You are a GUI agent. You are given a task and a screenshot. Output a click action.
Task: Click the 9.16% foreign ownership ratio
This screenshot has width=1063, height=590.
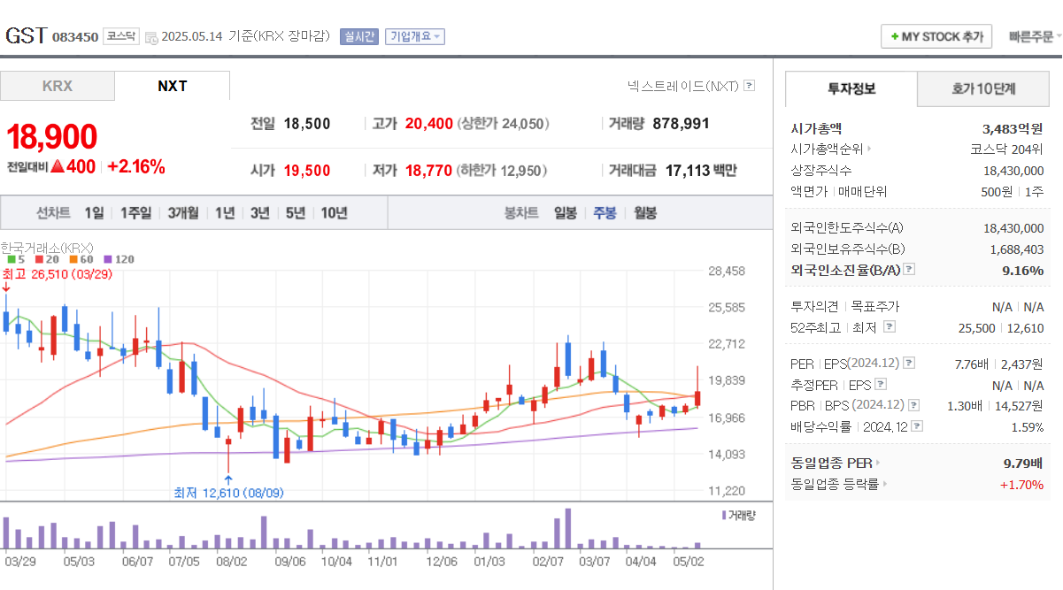coord(1023,270)
